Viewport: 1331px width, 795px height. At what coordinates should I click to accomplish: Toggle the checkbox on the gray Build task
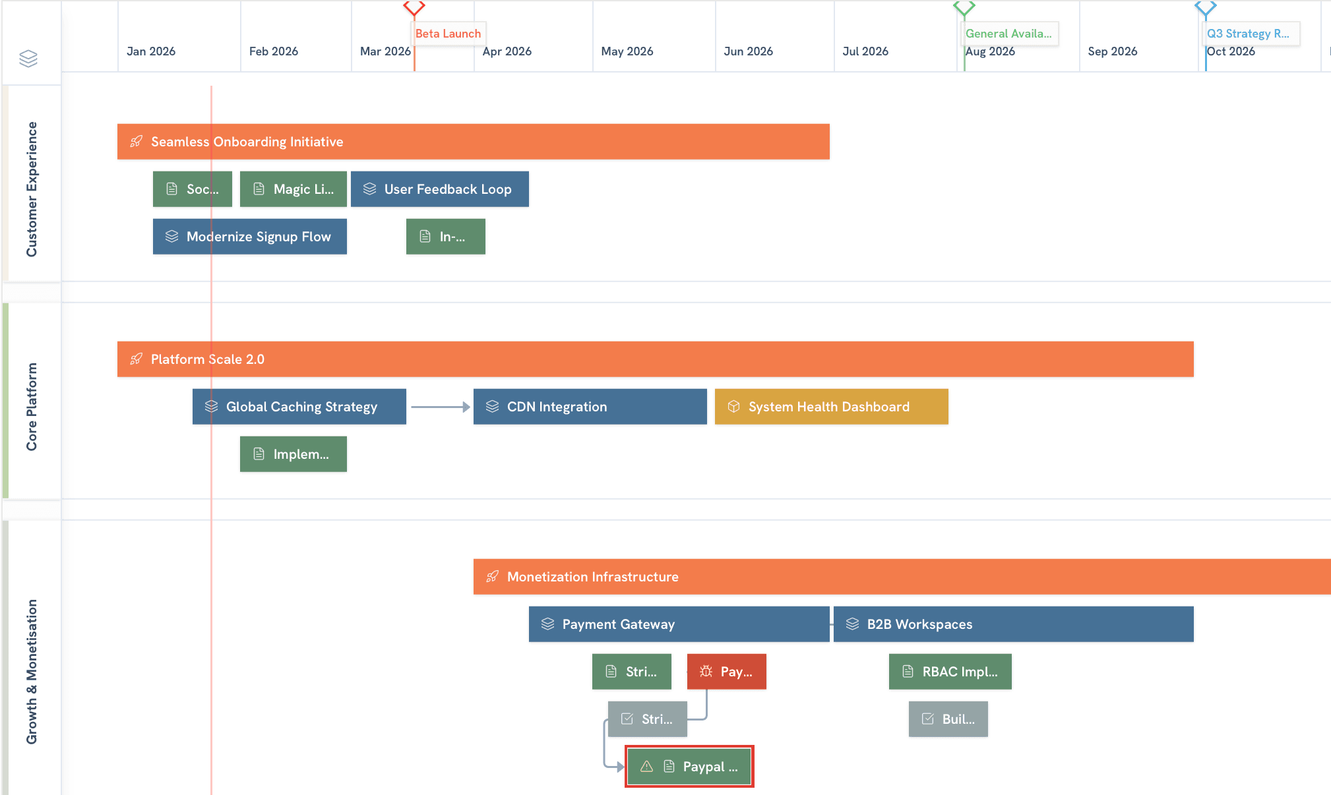tap(927, 719)
